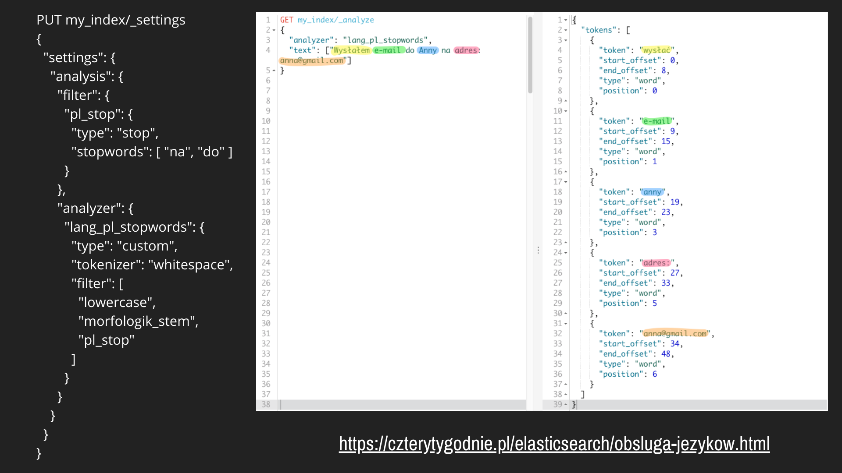Click the "type": "custom" line
842x473 pixels.
[125, 246]
